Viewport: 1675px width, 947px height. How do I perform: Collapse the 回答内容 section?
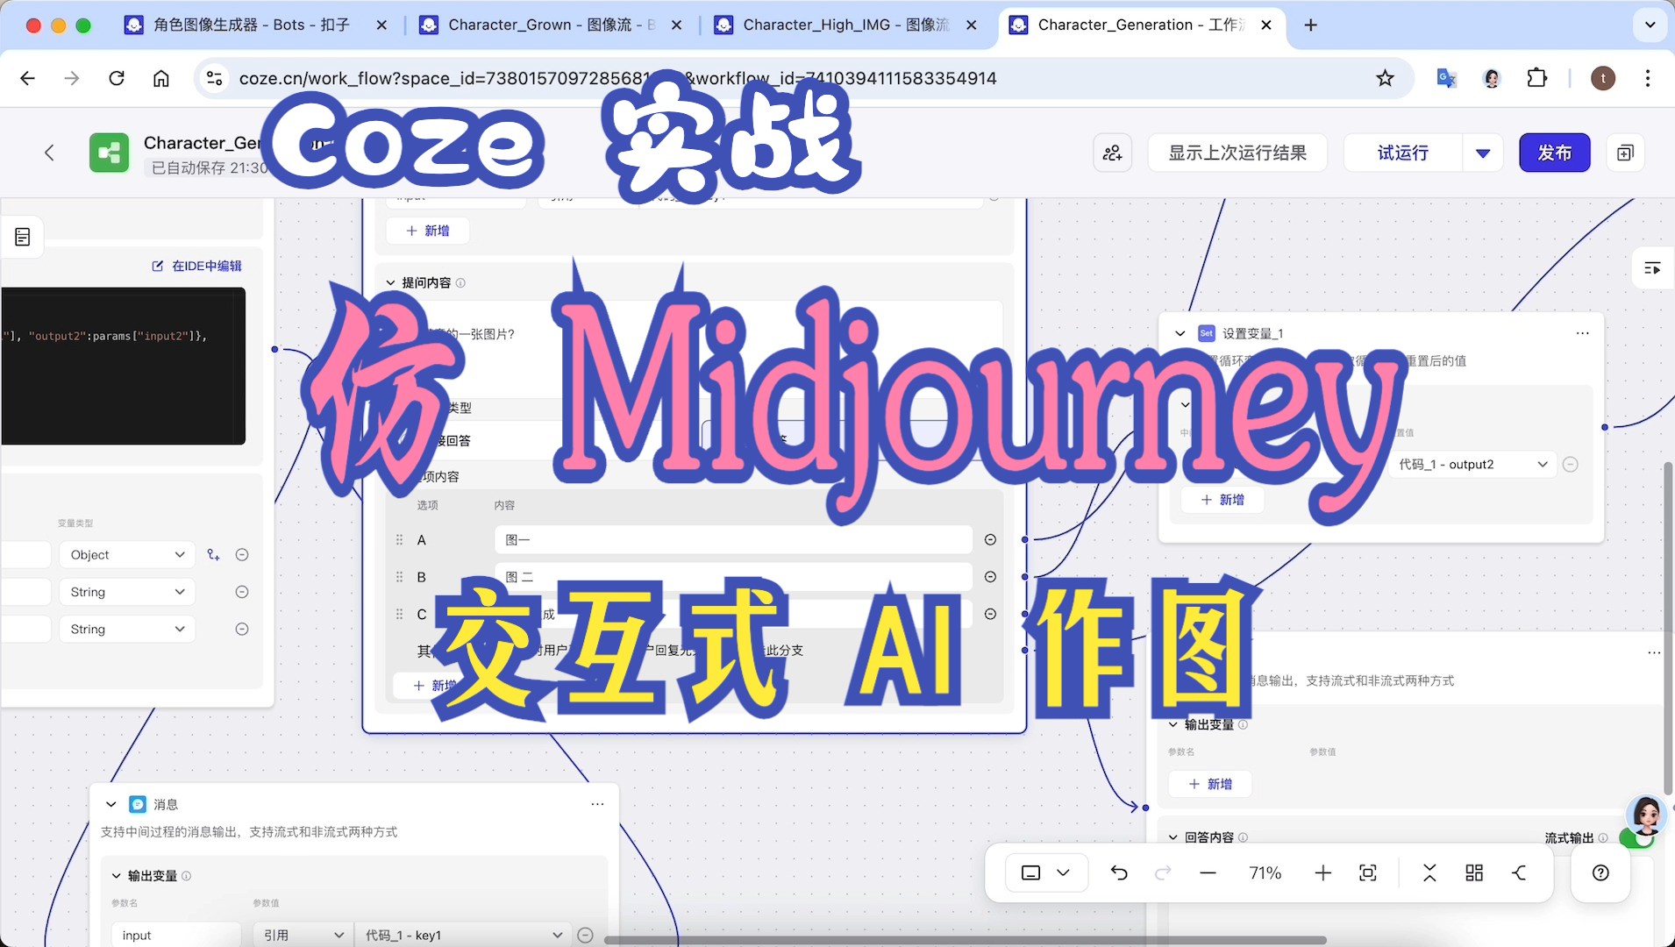(1173, 837)
